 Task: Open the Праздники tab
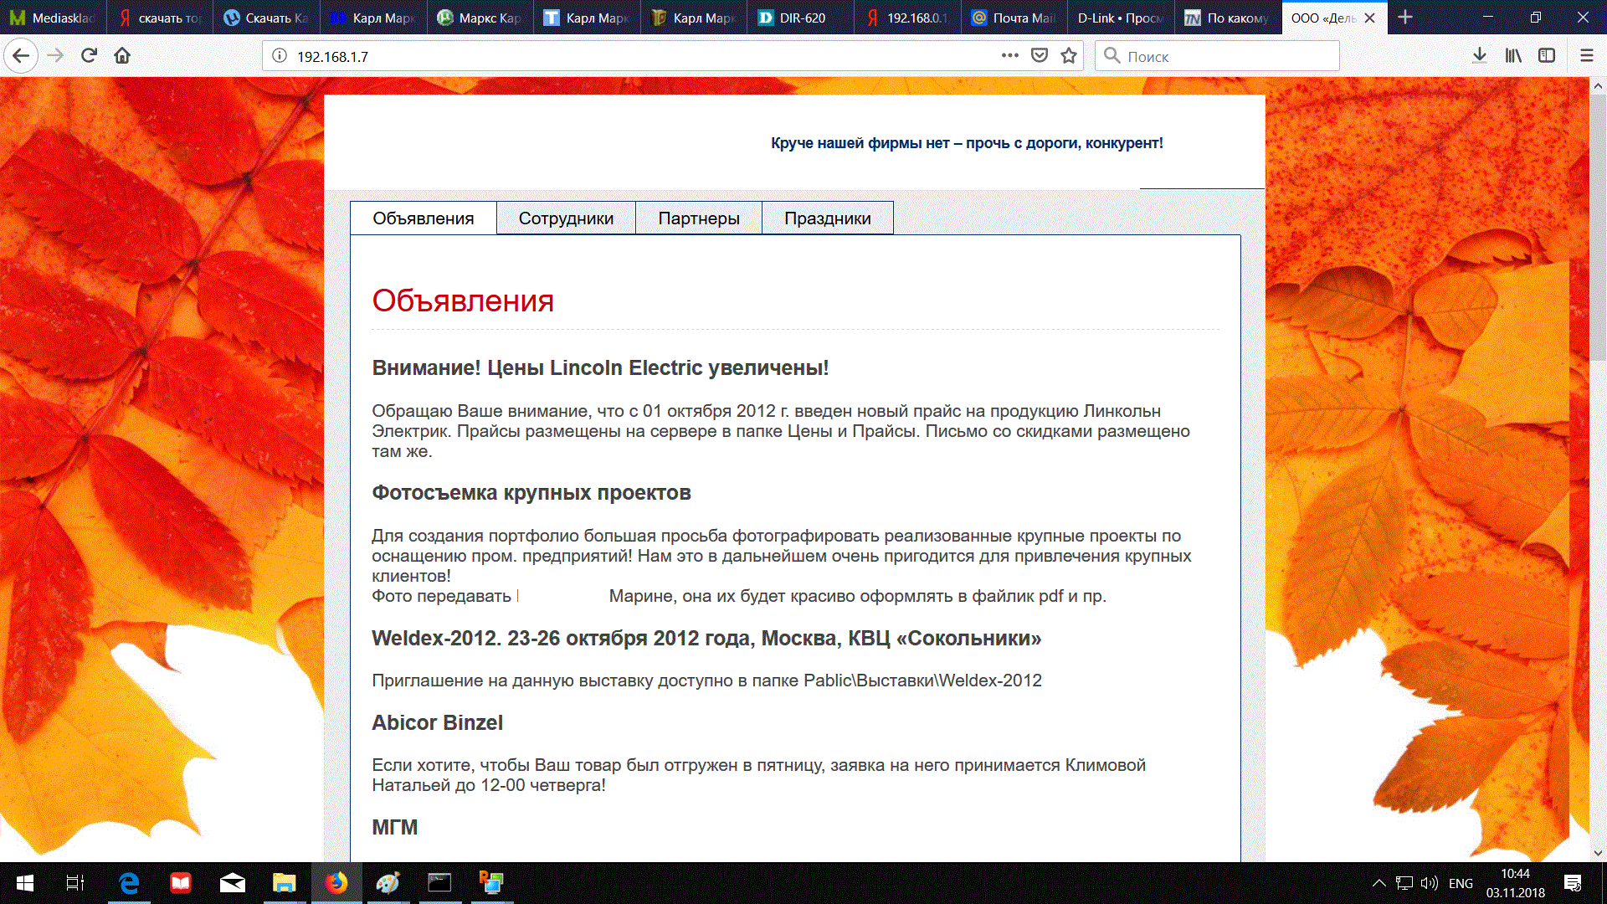827,218
